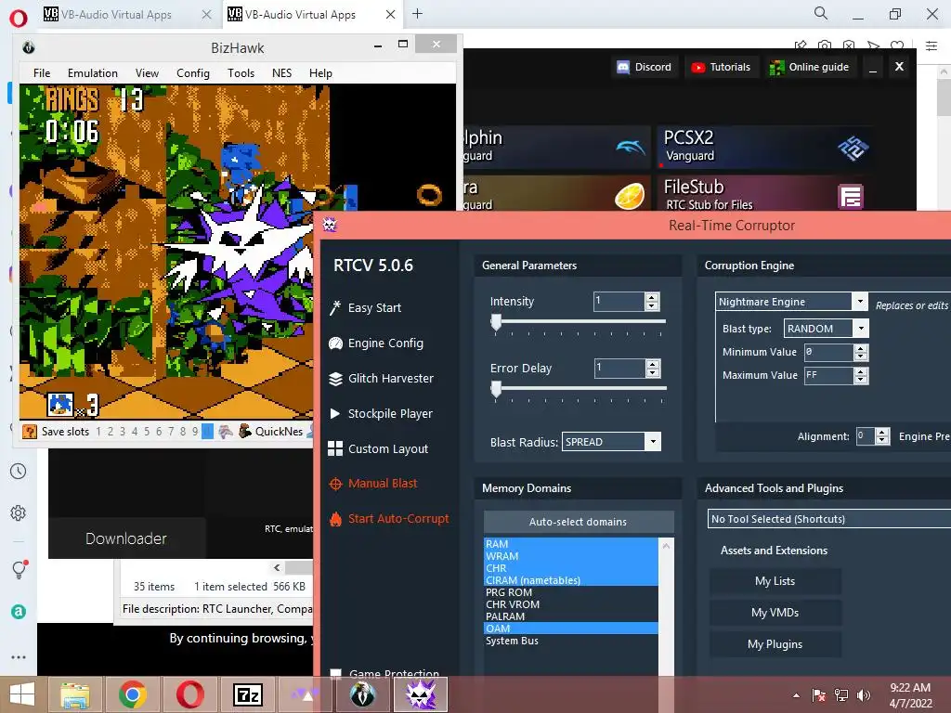Screen dimensions: 951x713
Task: Click the Dolphin Vanguard dolphin icon
Action: (631, 147)
